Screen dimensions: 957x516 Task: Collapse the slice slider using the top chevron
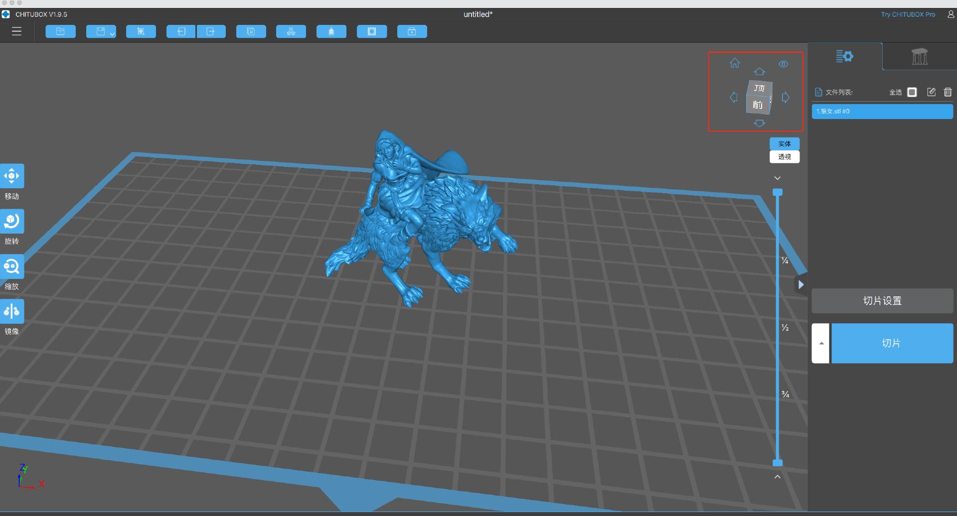click(x=777, y=177)
